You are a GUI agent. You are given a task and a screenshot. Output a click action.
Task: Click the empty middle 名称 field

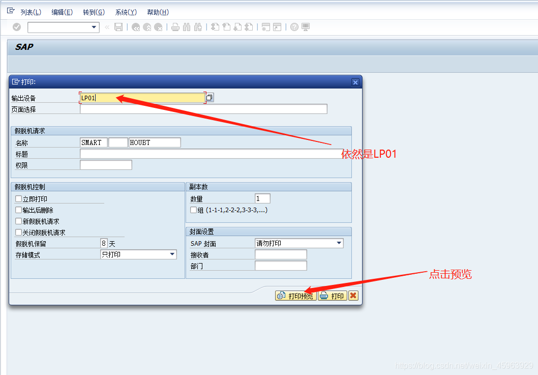(x=118, y=142)
